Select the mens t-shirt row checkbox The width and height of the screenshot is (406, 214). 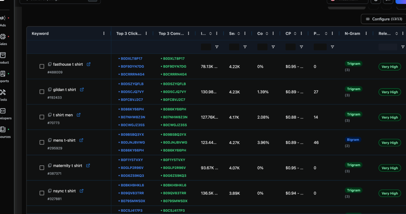point(42,142)
